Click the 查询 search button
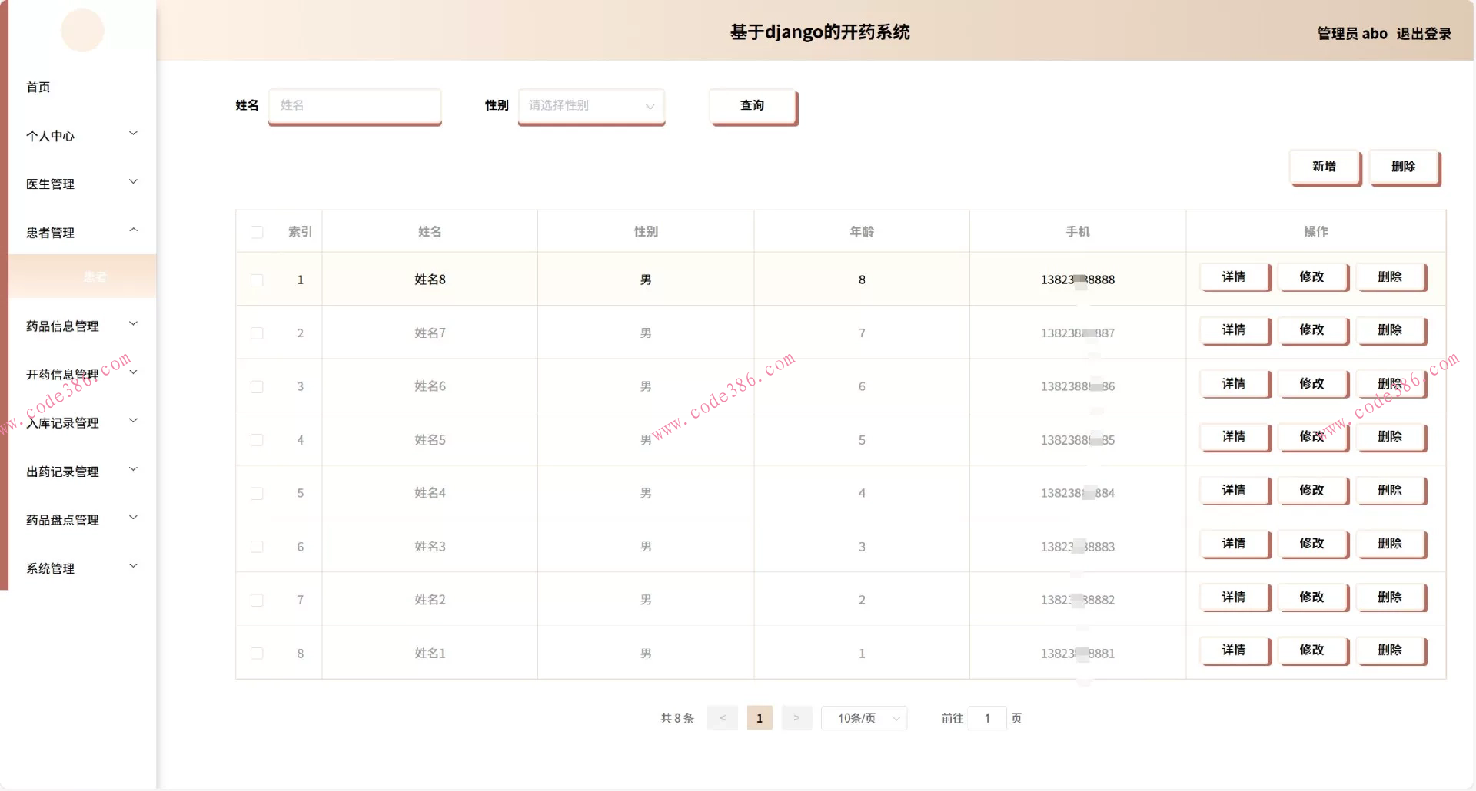The height and width of the screenshot is (791, 1476). [x=752, y=106]
